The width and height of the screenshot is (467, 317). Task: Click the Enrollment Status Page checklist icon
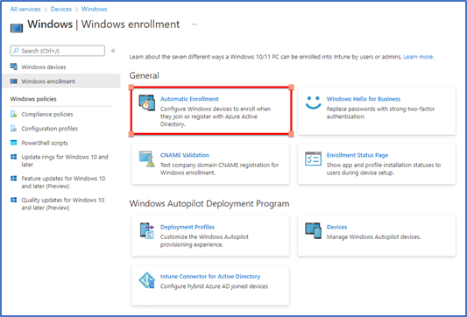[x=313, y=158]
